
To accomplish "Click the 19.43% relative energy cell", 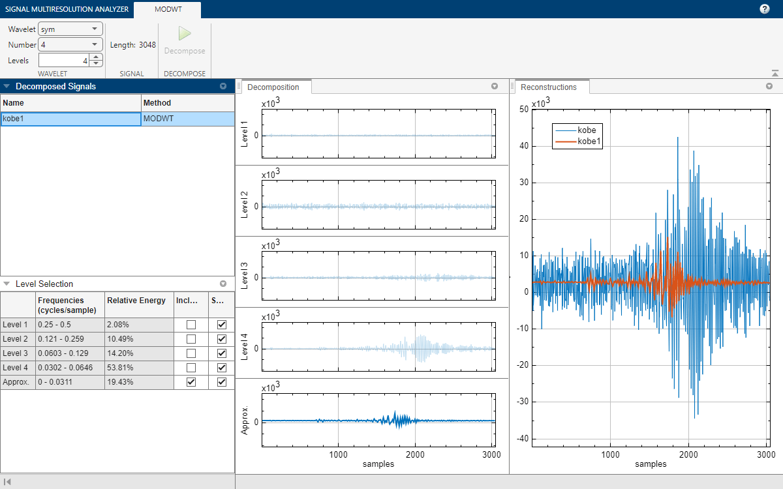I will [139, 382].
